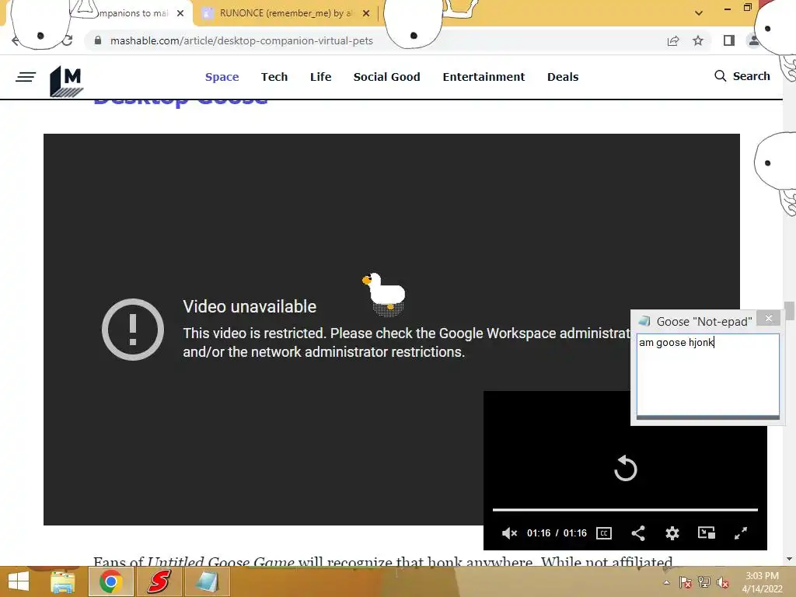Close the desktop companions article tab
The width and height of the screenshot is (796, 597).
[180, 14]
